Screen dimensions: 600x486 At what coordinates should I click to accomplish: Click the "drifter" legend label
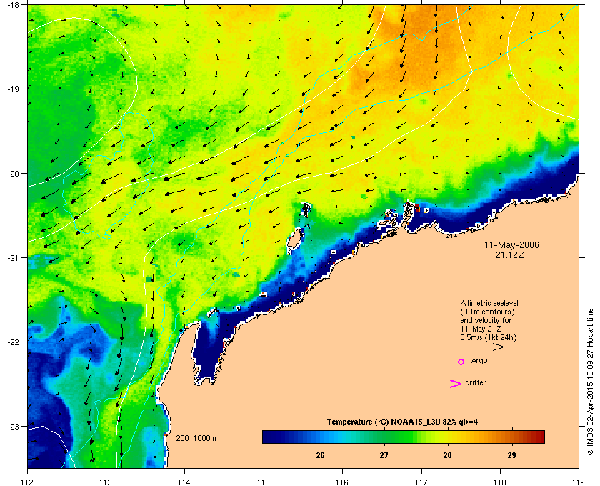click(475, 382)
